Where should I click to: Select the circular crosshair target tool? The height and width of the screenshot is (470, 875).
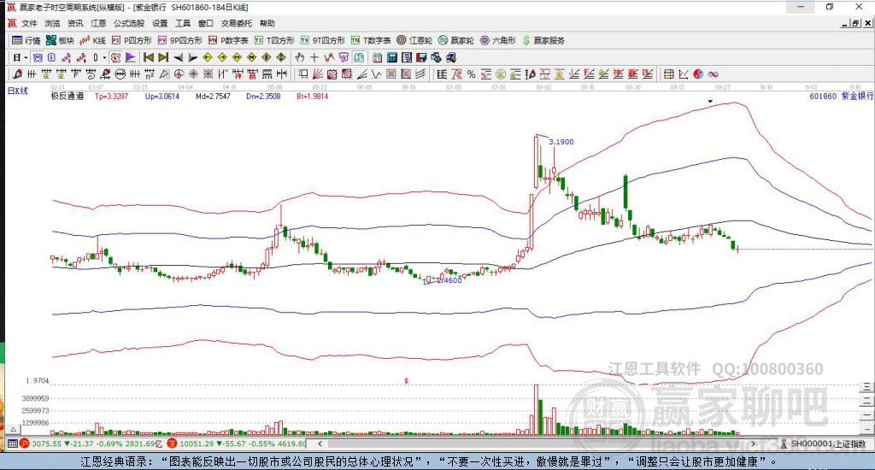coord(179,73)
